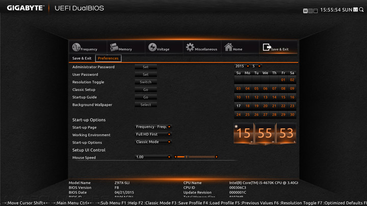367x206 pixels.
Task: Click the GIGABYTE logo
Action: pyautogui.click(x=25, y=8)
